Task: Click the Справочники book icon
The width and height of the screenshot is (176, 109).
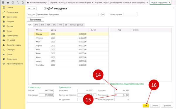Action: tap(4, 59)
